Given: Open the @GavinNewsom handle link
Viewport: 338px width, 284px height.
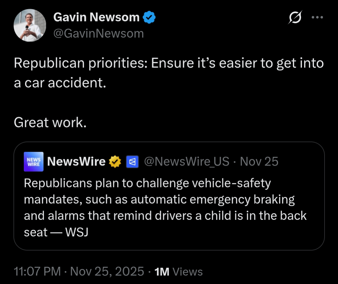Looking at the screenshot, I should [x=99, y=33].
